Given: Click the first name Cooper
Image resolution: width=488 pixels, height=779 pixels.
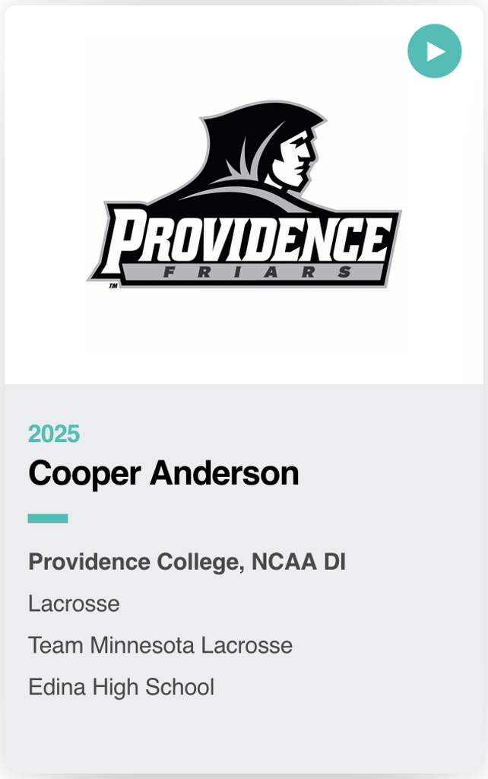Looking at the screenshot, I should pos(84,474).
